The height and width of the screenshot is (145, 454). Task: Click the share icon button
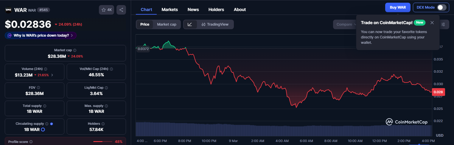click(121, 10)
